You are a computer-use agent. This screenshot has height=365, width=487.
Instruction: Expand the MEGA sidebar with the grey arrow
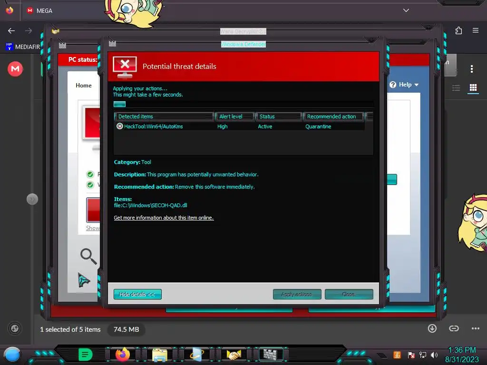(x=32, y=199)
